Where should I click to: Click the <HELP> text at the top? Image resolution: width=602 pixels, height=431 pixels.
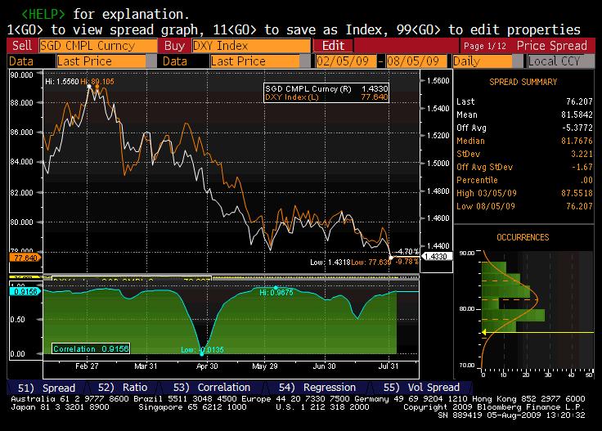coord(43,14)
